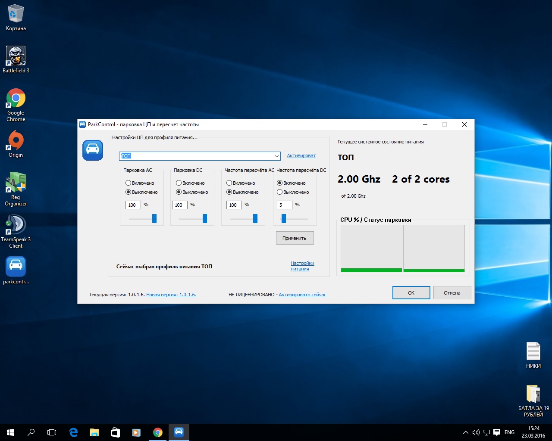552x441 pixels.
Task: Enable Парковка AC with Включено radio
Action: click(x=128, y=183)
